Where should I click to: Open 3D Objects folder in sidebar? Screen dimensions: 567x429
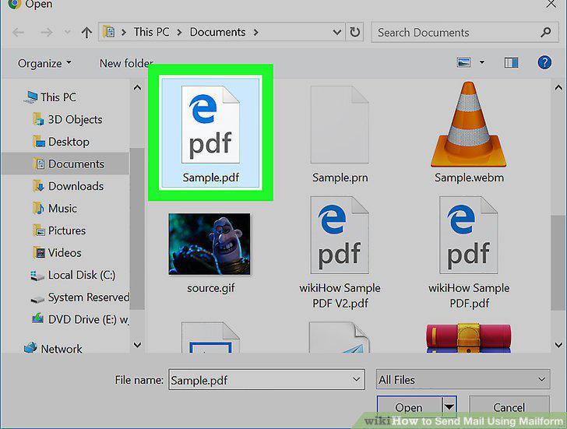(x=68, y=120)
